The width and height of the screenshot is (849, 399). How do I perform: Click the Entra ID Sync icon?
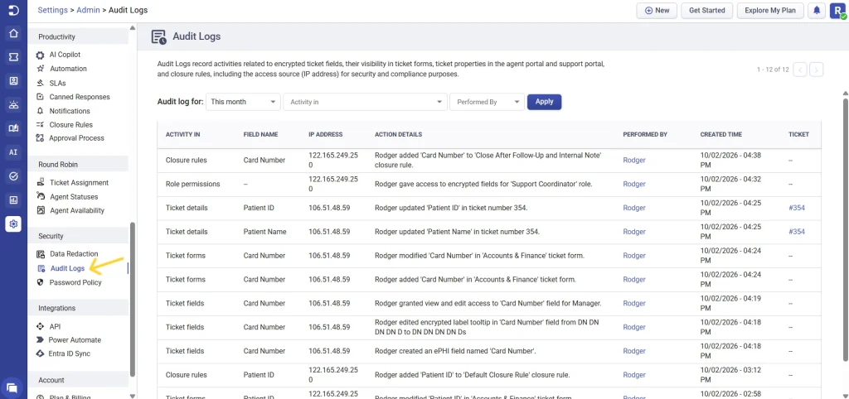(x=40, y=353)
